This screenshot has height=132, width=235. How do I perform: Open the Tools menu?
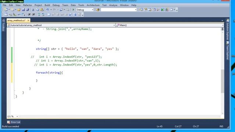point(81,5)
